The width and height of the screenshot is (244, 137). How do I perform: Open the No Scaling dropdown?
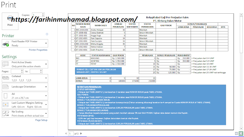(25, 113)
